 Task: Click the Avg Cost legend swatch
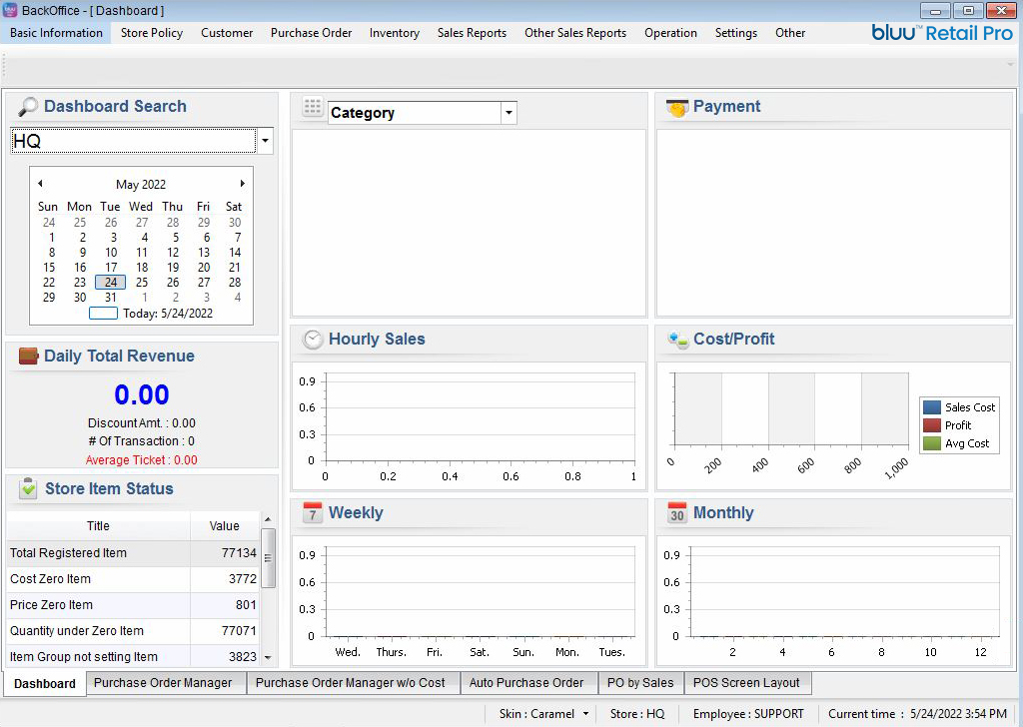coord(932,443)
